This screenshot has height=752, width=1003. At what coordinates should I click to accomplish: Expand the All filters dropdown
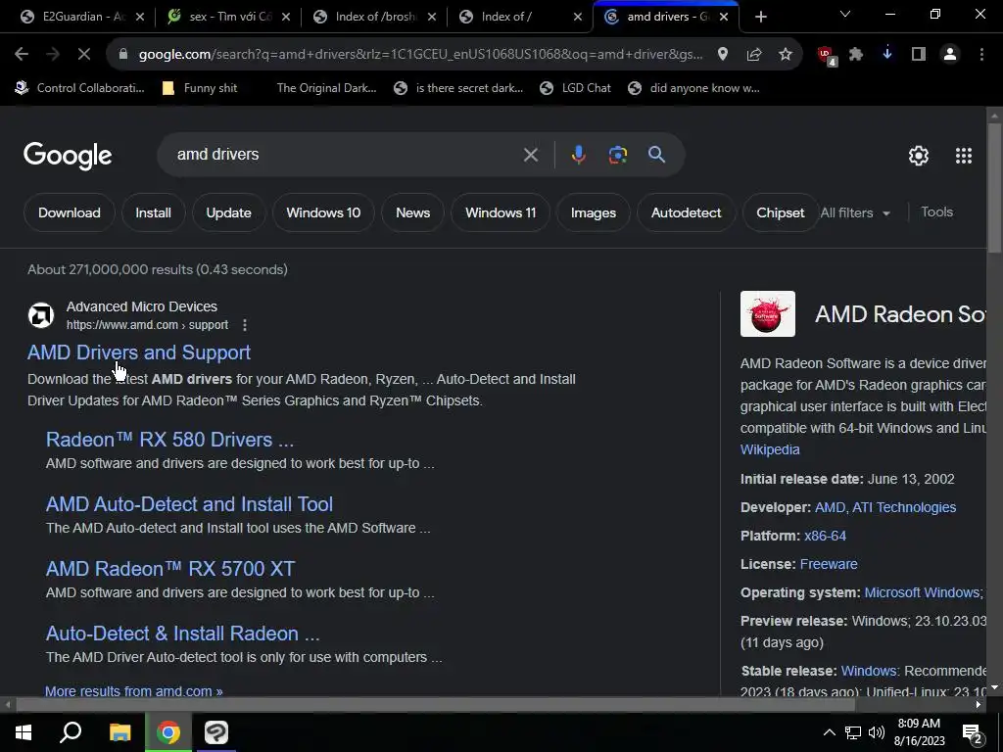click(855, 212)
